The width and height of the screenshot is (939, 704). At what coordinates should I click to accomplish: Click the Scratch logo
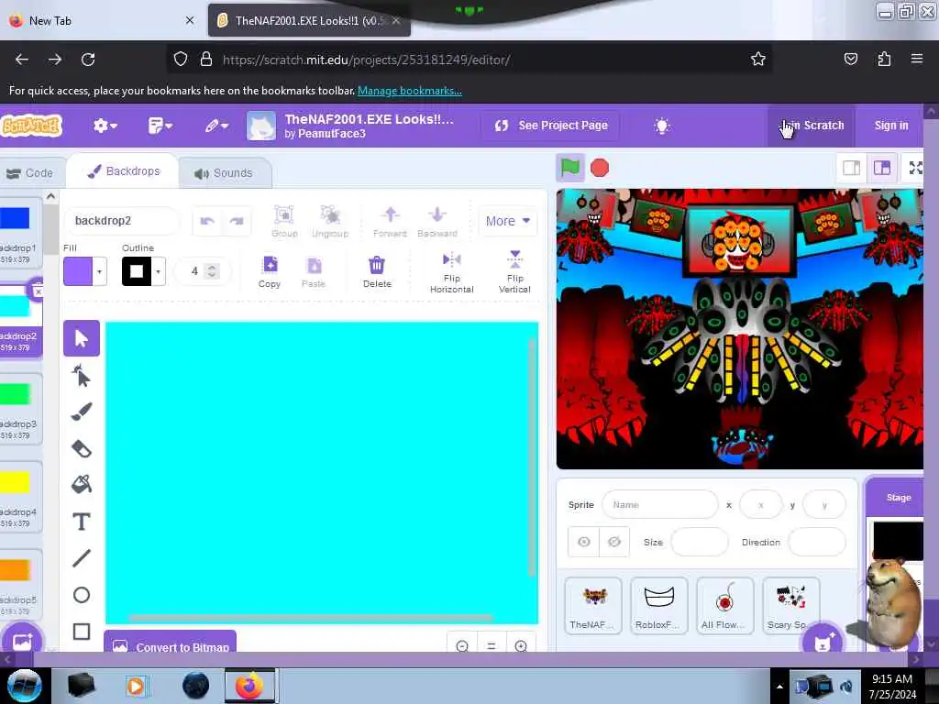(x=32, y=126)
